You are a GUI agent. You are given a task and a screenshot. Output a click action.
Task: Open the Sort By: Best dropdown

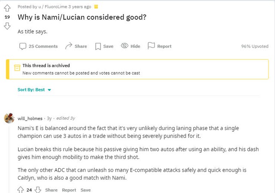tap(31, 90)
